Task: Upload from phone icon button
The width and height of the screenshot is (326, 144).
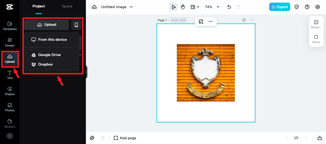Action: (76, 25)
